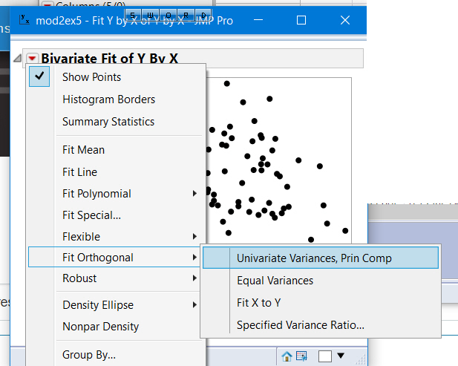Click the JMP window title icon
The image size is (458, 366).
23,20
